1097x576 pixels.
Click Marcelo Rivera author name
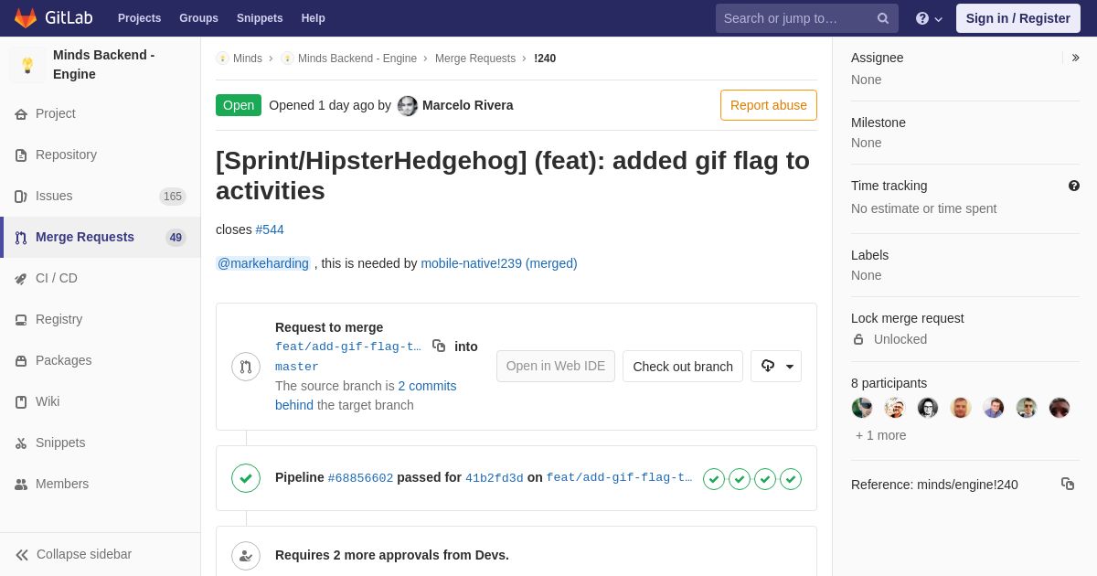[468, 105]
